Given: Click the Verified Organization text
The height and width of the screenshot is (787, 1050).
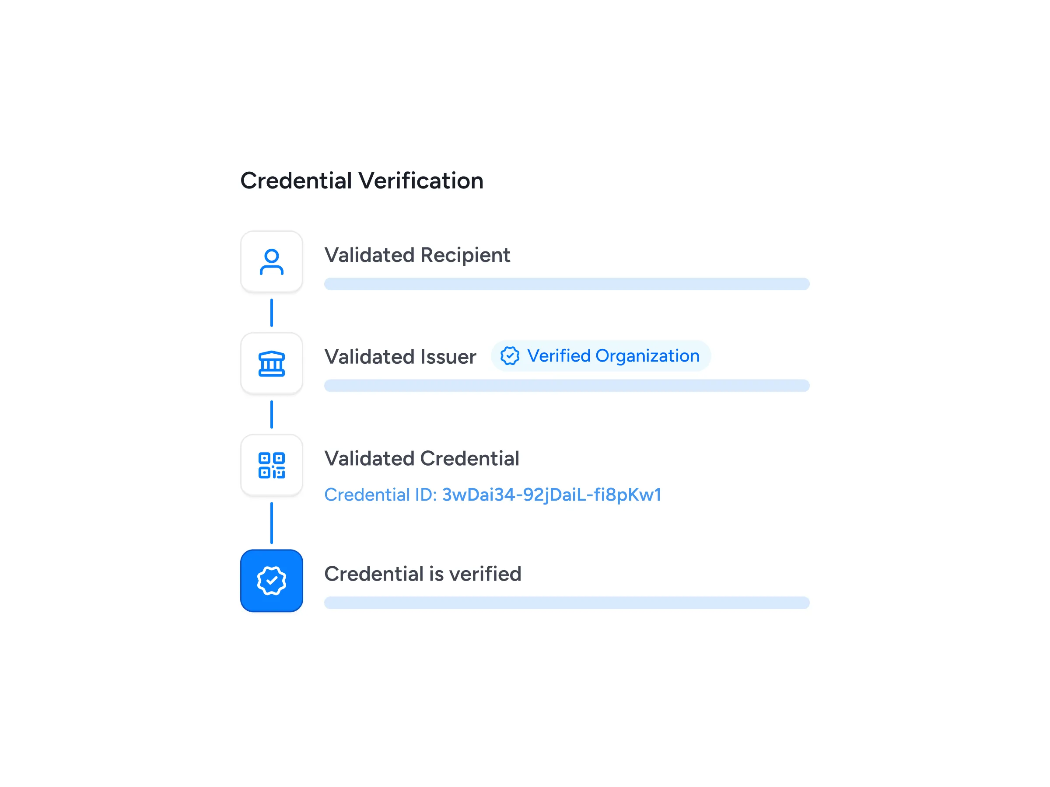Looking at the screenshot, I should [613, 356].
